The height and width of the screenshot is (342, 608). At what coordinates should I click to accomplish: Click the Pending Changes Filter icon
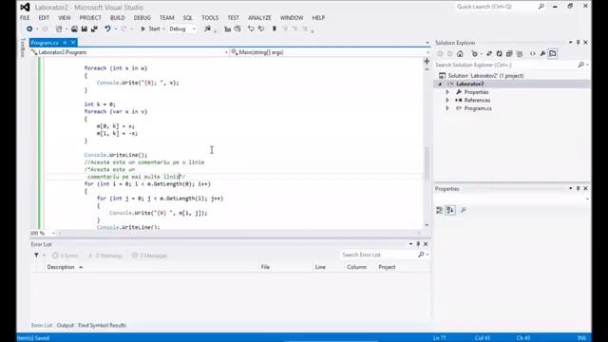[x=475, y=54]
